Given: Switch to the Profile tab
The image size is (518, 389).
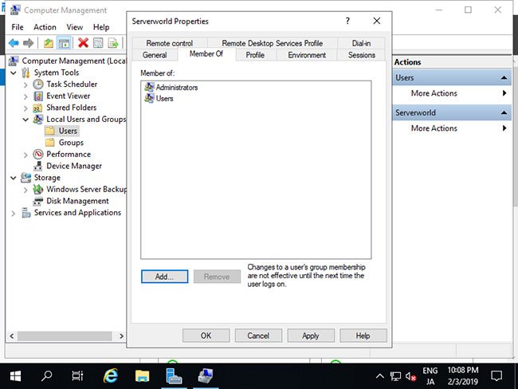Looking at the screenshot, I should pyautogui.click(x=255, y=55).
